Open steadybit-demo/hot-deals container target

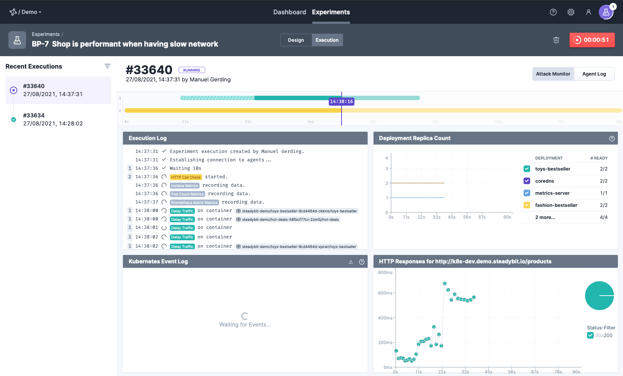288,219
